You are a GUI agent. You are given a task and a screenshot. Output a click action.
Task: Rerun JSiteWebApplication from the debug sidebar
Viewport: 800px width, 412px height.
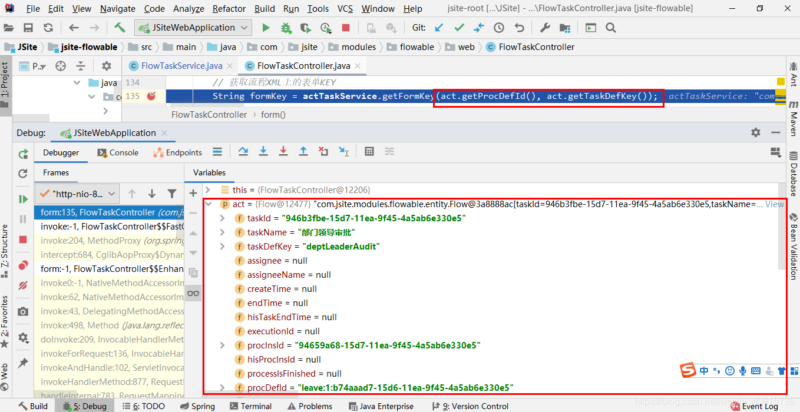[23, 154]
